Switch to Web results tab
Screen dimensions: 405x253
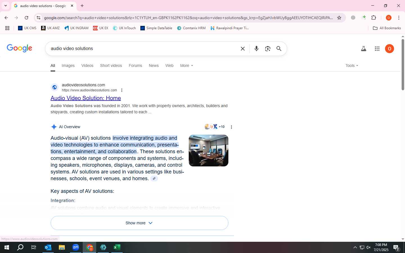click(169, 65)
